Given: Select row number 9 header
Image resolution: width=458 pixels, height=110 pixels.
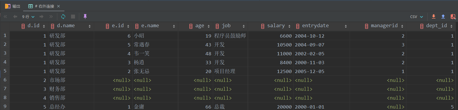Looking at the screenshot, I should coord(5,107).
